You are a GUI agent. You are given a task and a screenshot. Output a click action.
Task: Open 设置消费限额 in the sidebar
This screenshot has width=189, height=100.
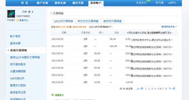coord(18,71)
